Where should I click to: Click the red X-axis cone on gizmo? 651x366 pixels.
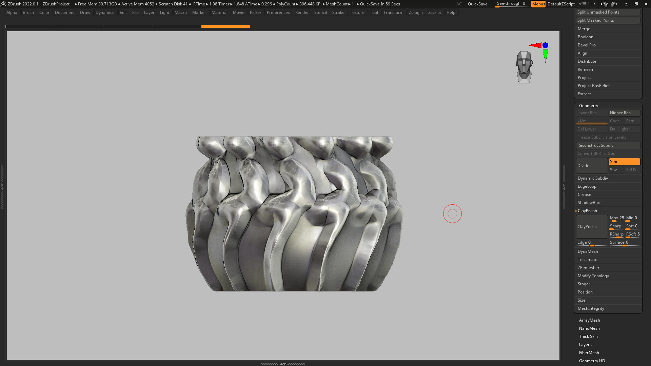[535, 45]
